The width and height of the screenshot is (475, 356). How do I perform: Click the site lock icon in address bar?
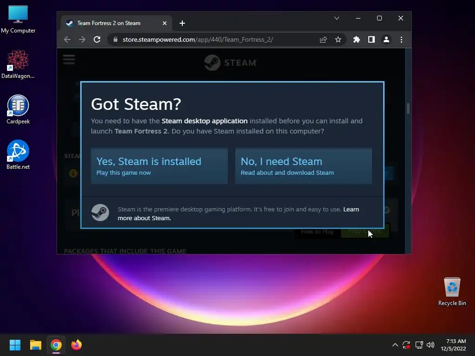pos(116,39)
